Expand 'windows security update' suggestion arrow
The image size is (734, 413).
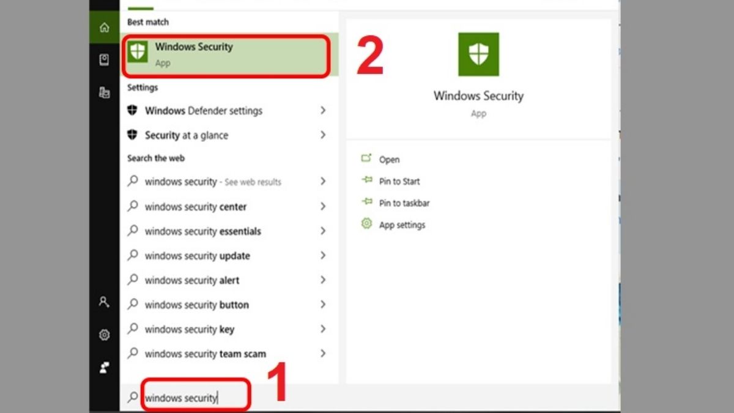point(323,256)
